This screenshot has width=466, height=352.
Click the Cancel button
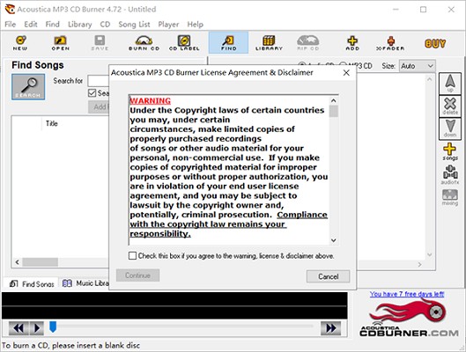pos(328,276)
